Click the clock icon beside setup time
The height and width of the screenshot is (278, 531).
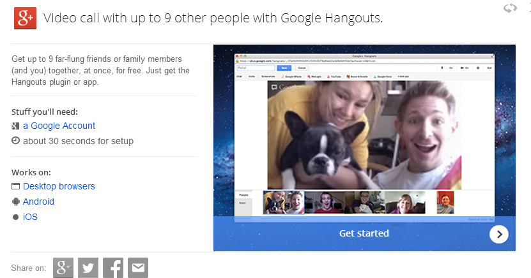tap(15, 140)
